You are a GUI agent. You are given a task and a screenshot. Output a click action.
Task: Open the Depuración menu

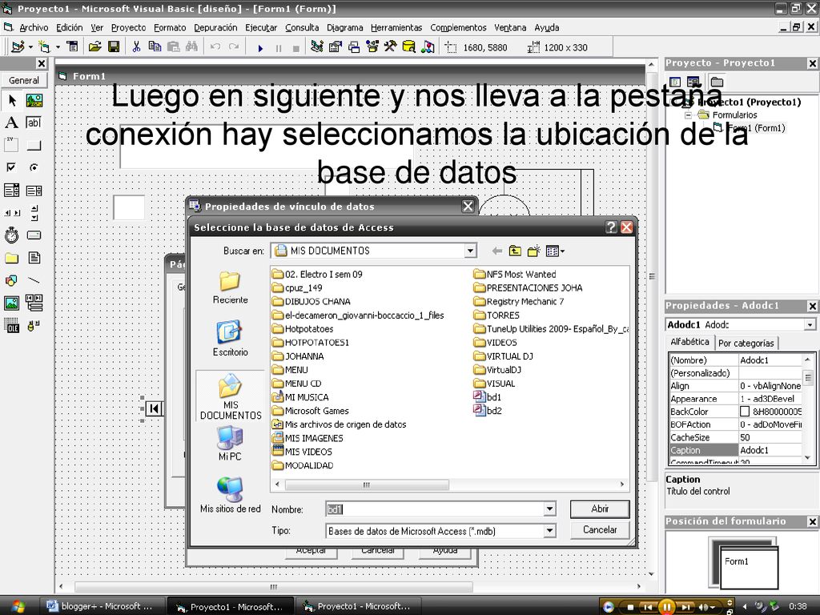215,28
